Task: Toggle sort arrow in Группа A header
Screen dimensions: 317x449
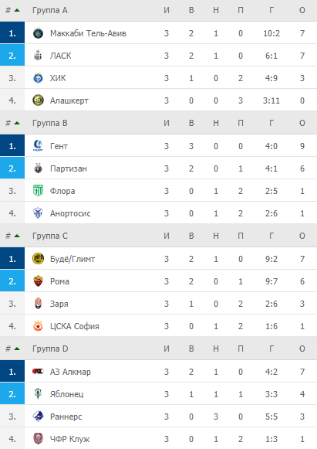Action: (x=17, y=10)
